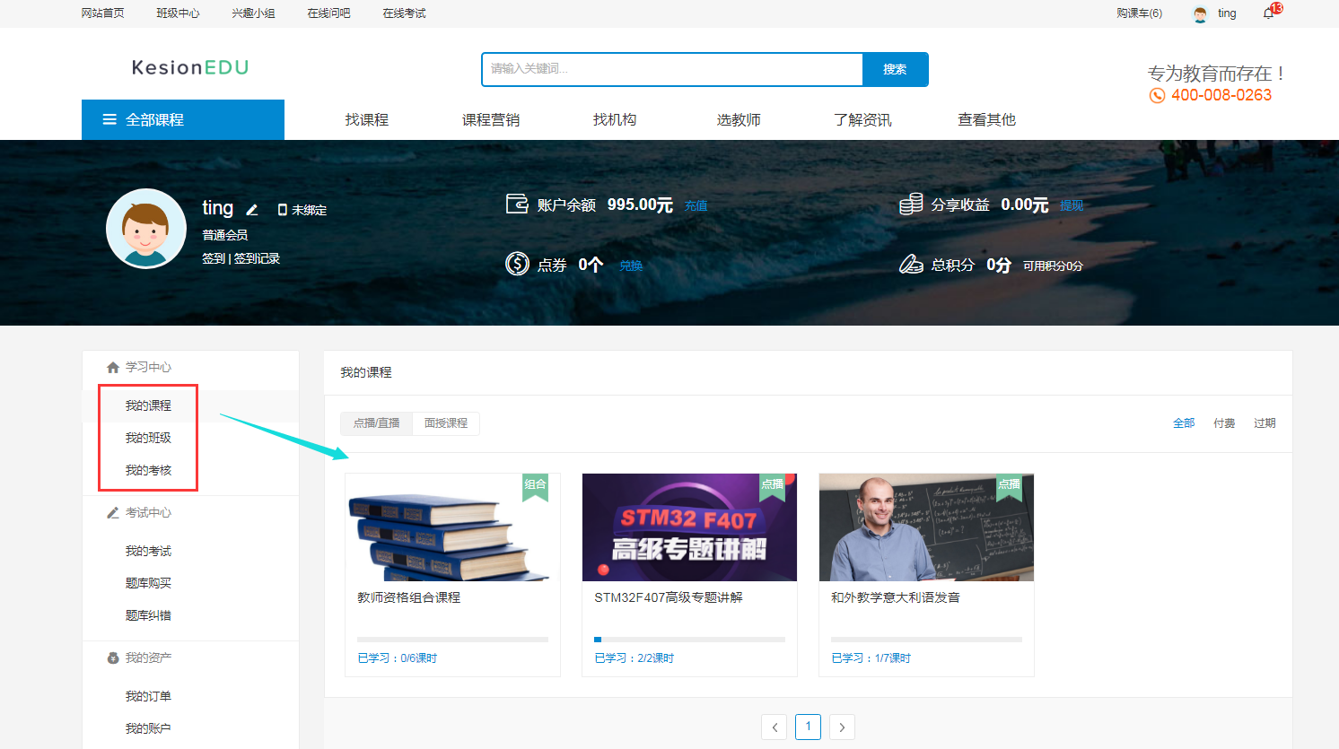1339x749 pixels.
Task: Open the 教师资格组合课程 course thumbnail
Action: click(x=452, y=527)
